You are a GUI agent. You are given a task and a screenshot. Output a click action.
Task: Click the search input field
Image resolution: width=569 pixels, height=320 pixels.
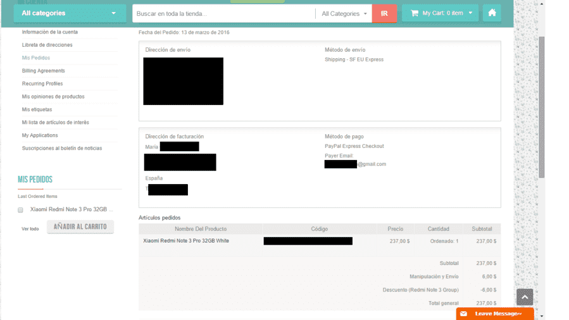[224, 14]
